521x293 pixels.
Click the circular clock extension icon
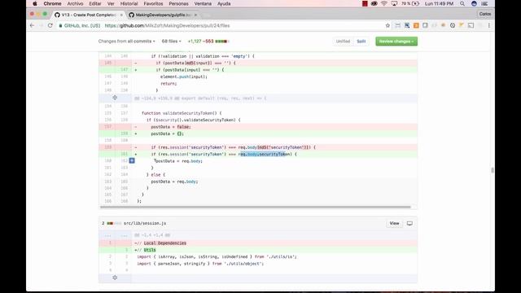click(x=453, y=25)
